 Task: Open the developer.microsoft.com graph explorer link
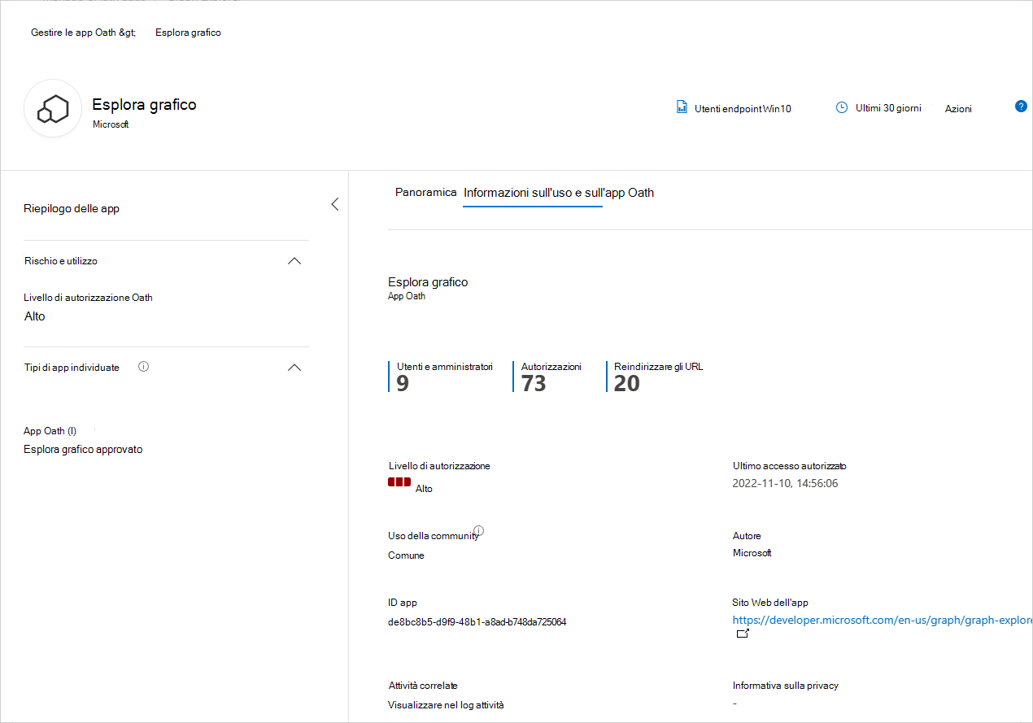(x=883, y=621)
